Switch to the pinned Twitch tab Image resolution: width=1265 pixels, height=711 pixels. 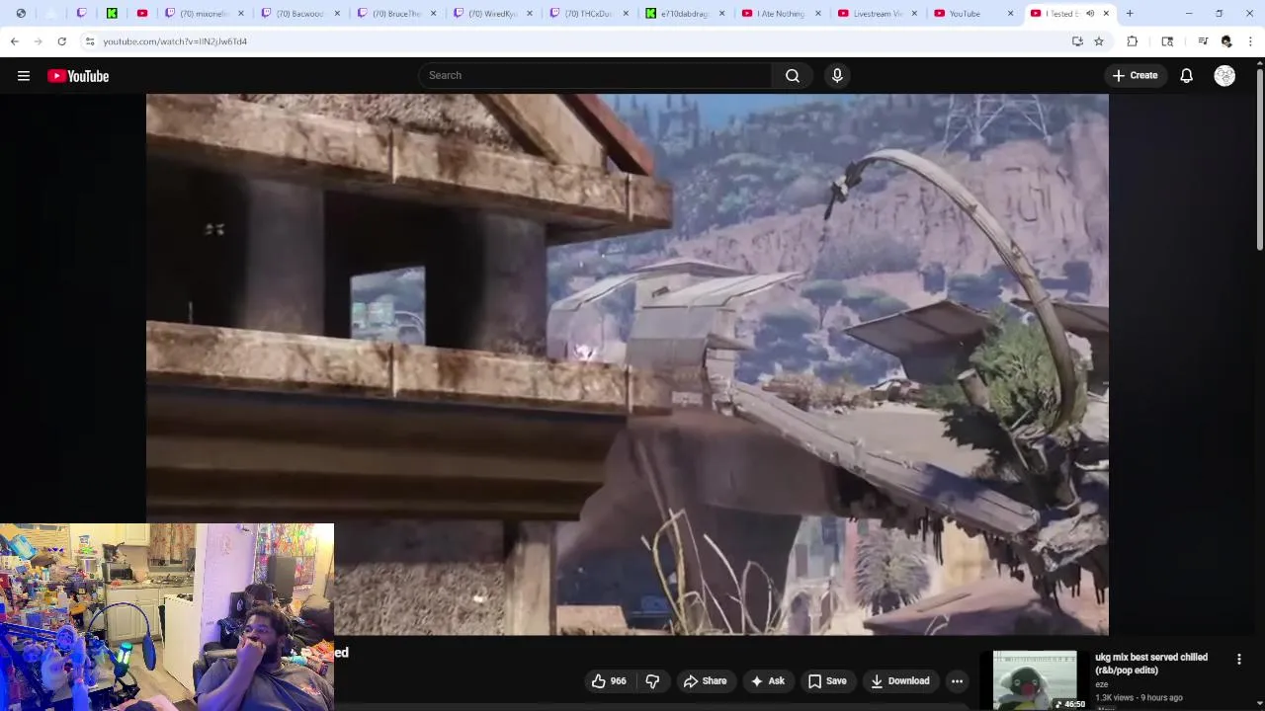[x=82, y=14]
